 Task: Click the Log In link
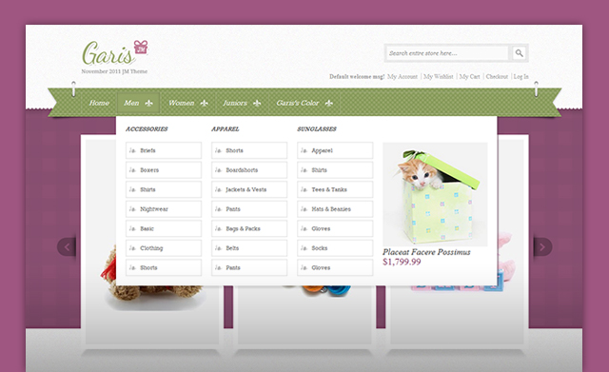tap(521, 76)
